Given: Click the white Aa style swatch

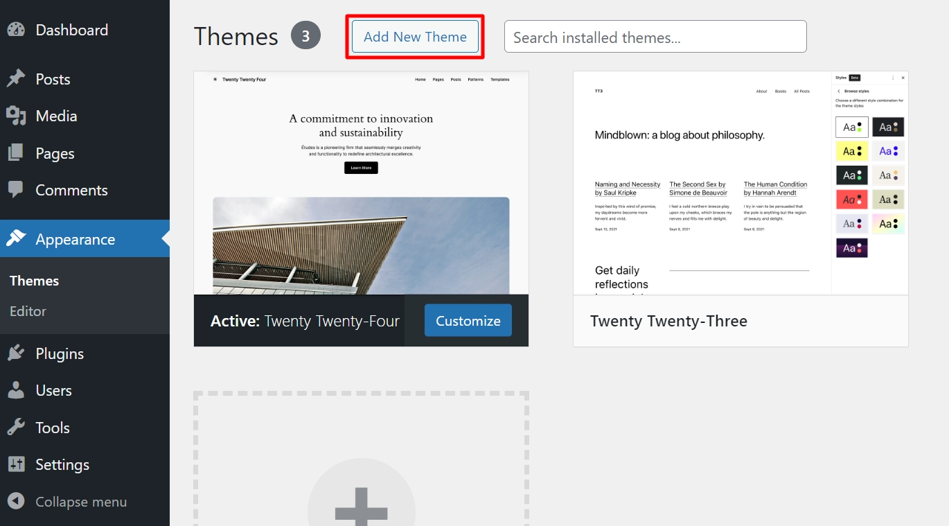Looking at the screenshot, I should (851, 127).
